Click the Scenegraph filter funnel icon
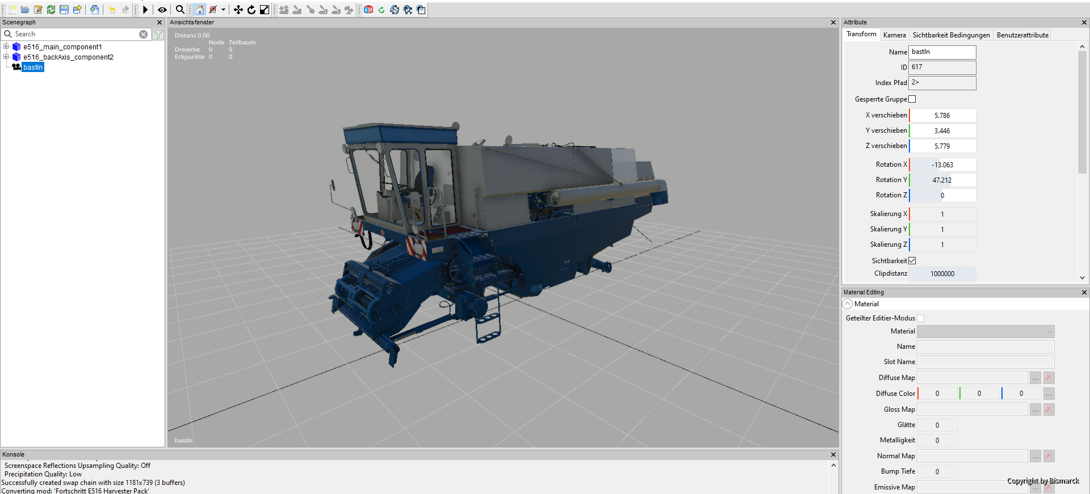 pyautogui.click(x=158, y=35)
